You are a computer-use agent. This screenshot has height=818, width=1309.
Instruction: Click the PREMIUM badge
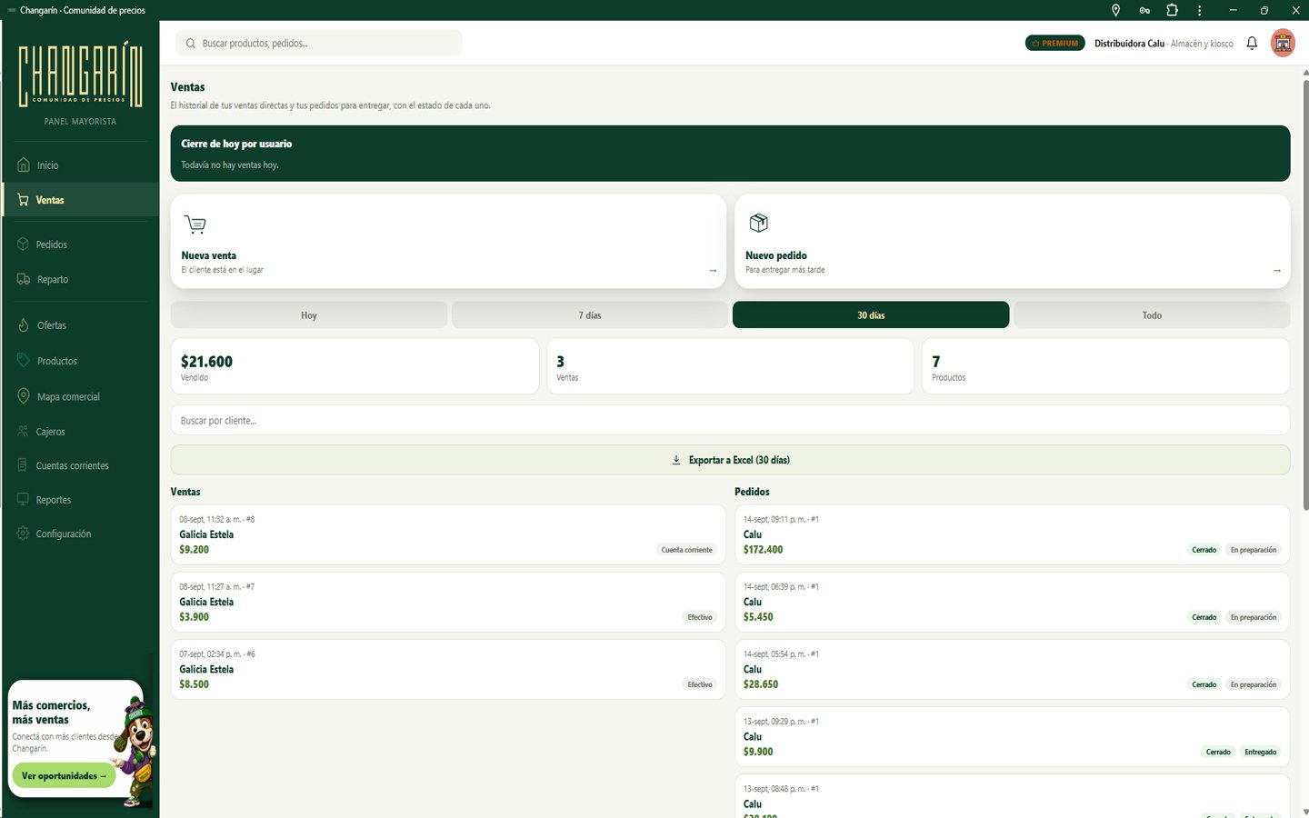tap(1054, 43)
